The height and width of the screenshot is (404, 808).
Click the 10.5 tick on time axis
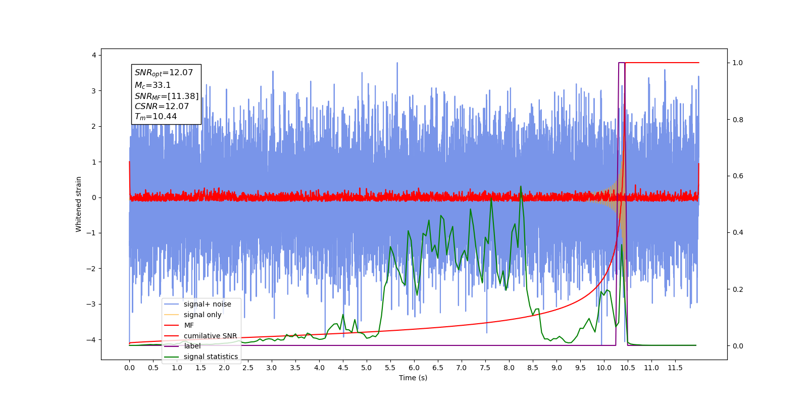point(628,368)
